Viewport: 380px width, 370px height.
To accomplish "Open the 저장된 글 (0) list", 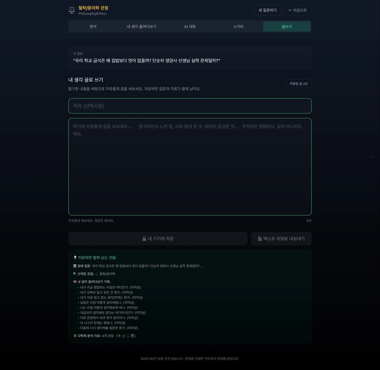I will [299, 84].
